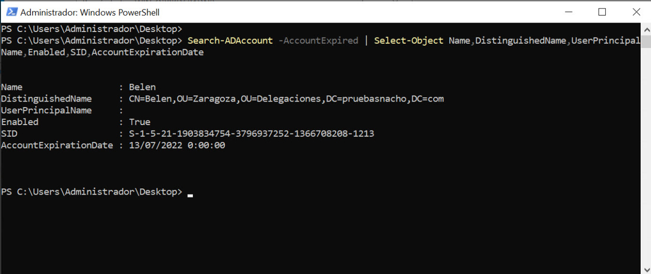651x274 pixels.
Task: Click the UserPrincipalName output label
Action: pyautogui.click(x=47, y=110)
